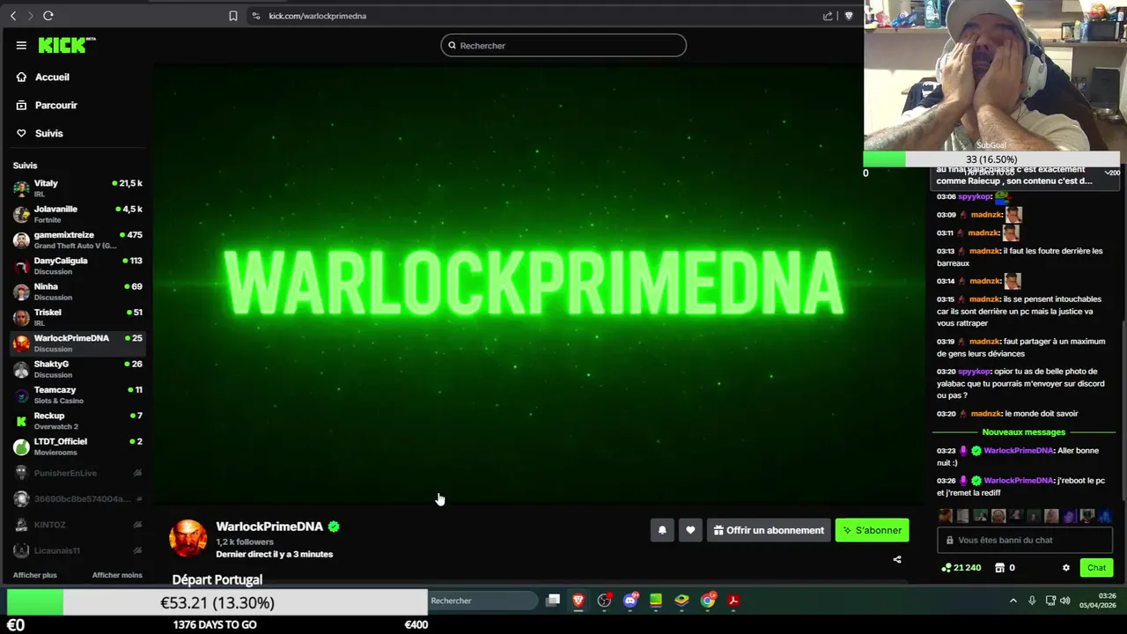Screen dimensions: 1127x634
Task: Click the heart follow icon
Action: pyautogui.click(x=690, y=530)
